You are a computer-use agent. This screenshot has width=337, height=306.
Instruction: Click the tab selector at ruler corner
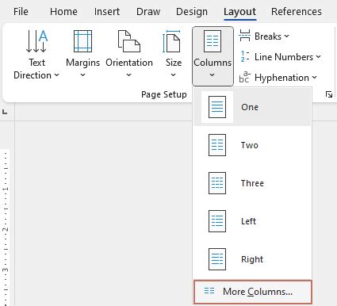(x=5, y=112)
